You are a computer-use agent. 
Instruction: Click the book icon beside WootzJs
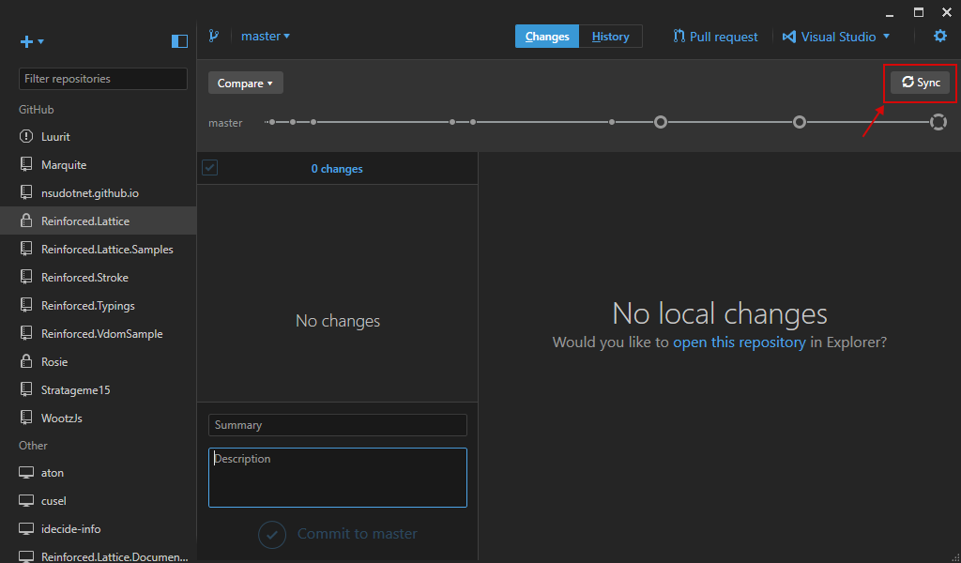click(26, 418)
